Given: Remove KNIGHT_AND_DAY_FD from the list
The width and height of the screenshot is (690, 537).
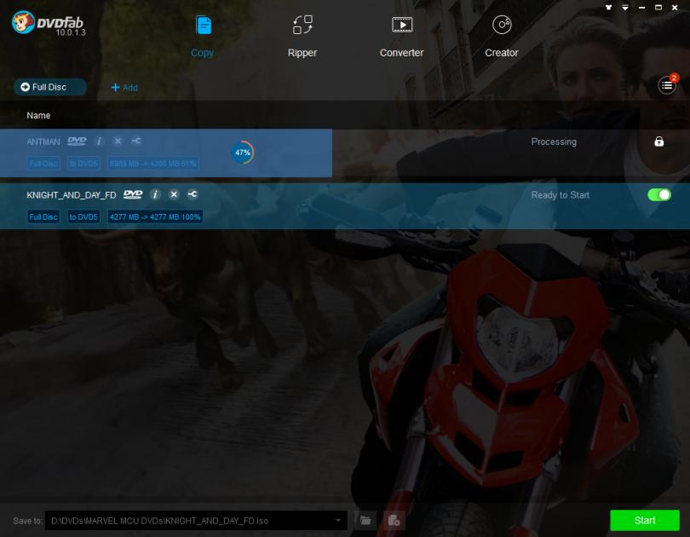Looking at the screenshot, I should (x=175, y=194).
